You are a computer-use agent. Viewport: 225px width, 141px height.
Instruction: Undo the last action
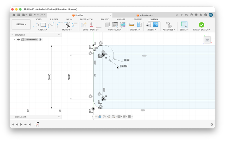[35, 15]
